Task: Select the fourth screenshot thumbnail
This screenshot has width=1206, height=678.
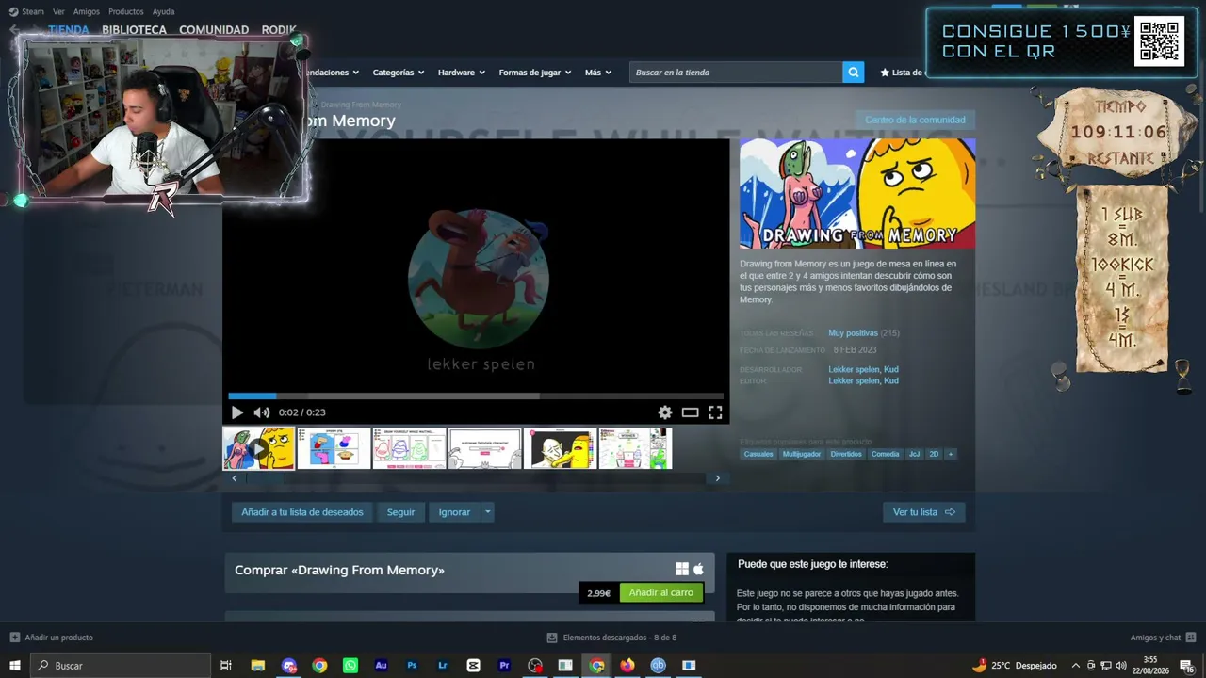Action: pos(484,448)
